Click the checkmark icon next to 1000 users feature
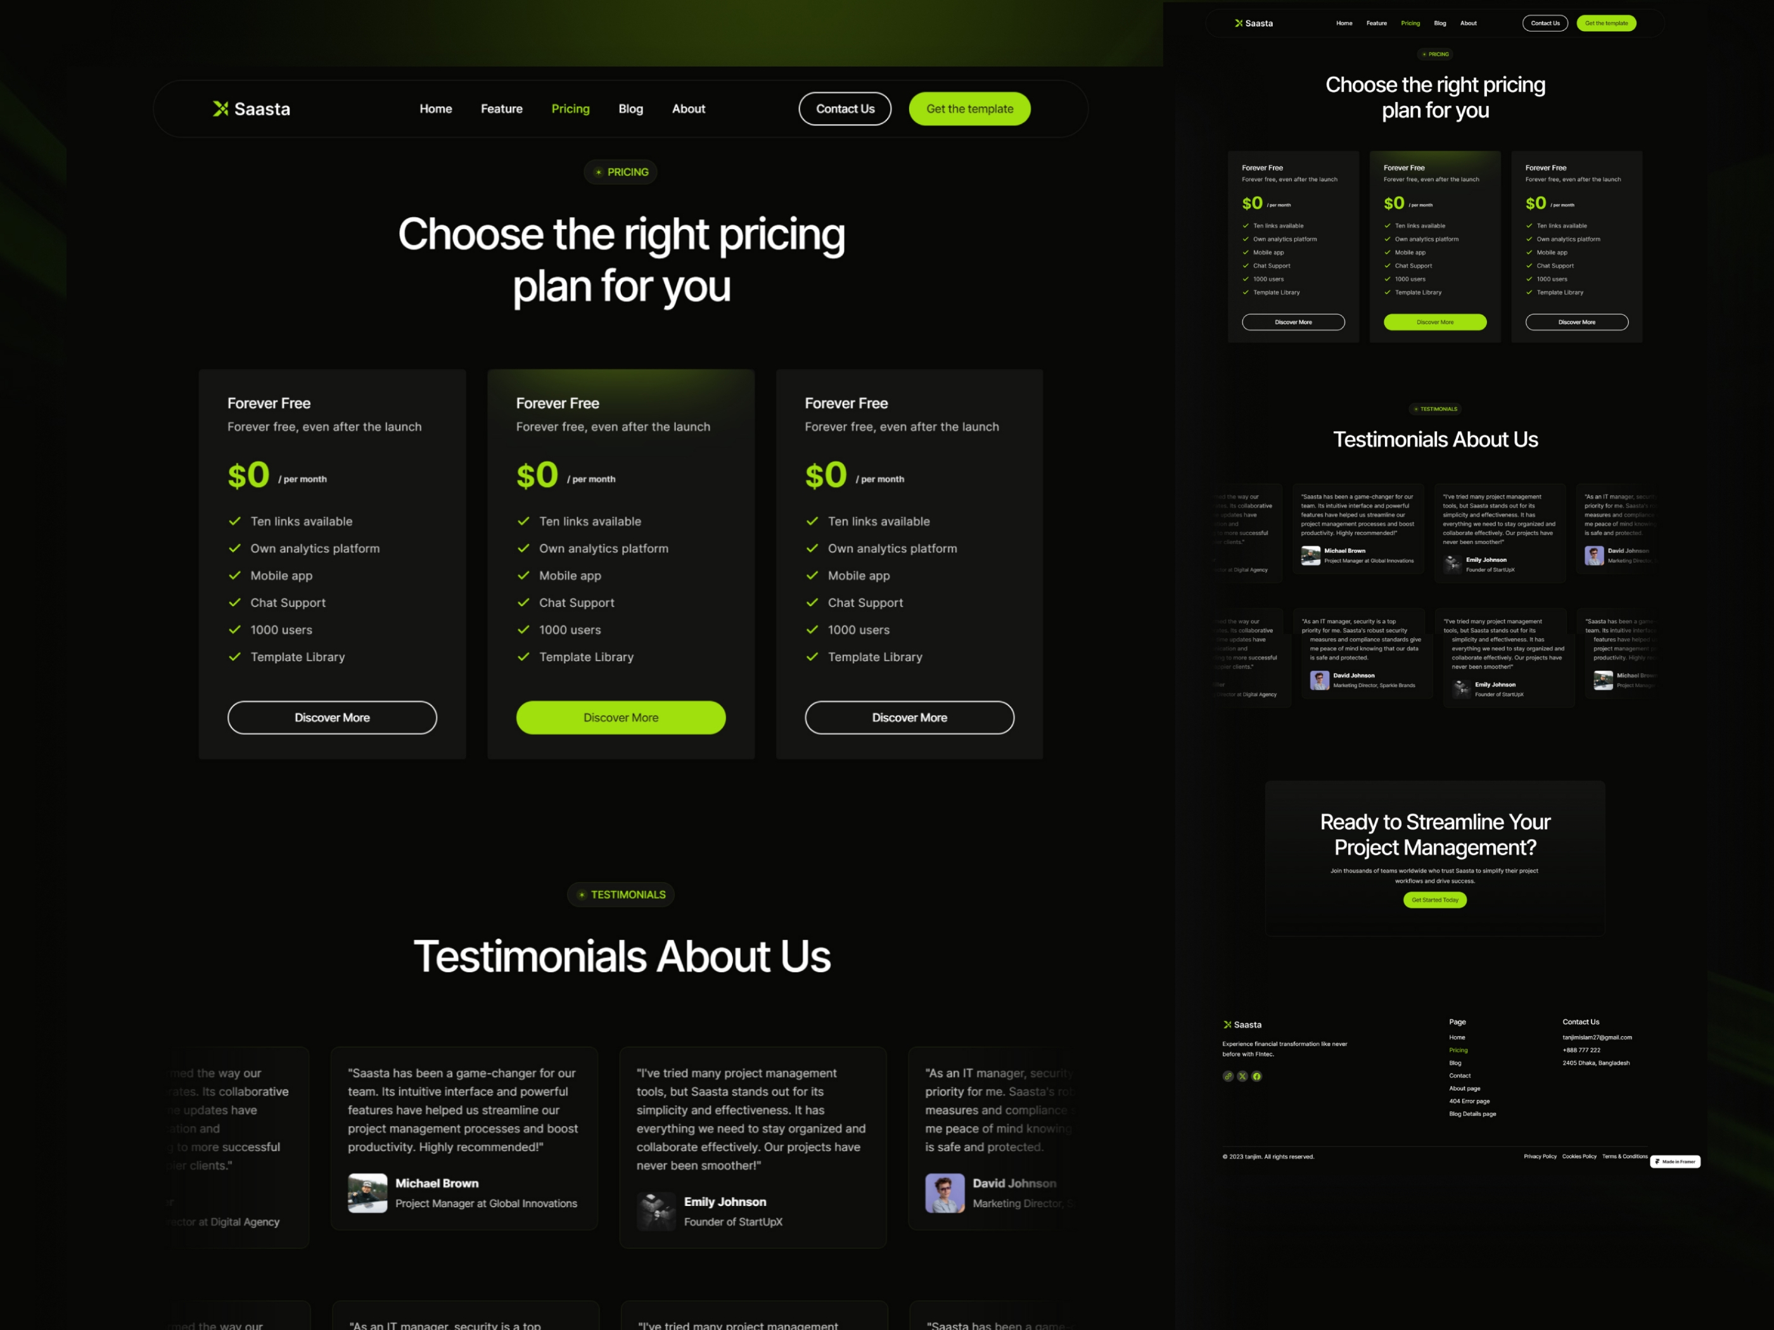The width and height of the screenshot is (1774, 1330). [x=234, y=629]
